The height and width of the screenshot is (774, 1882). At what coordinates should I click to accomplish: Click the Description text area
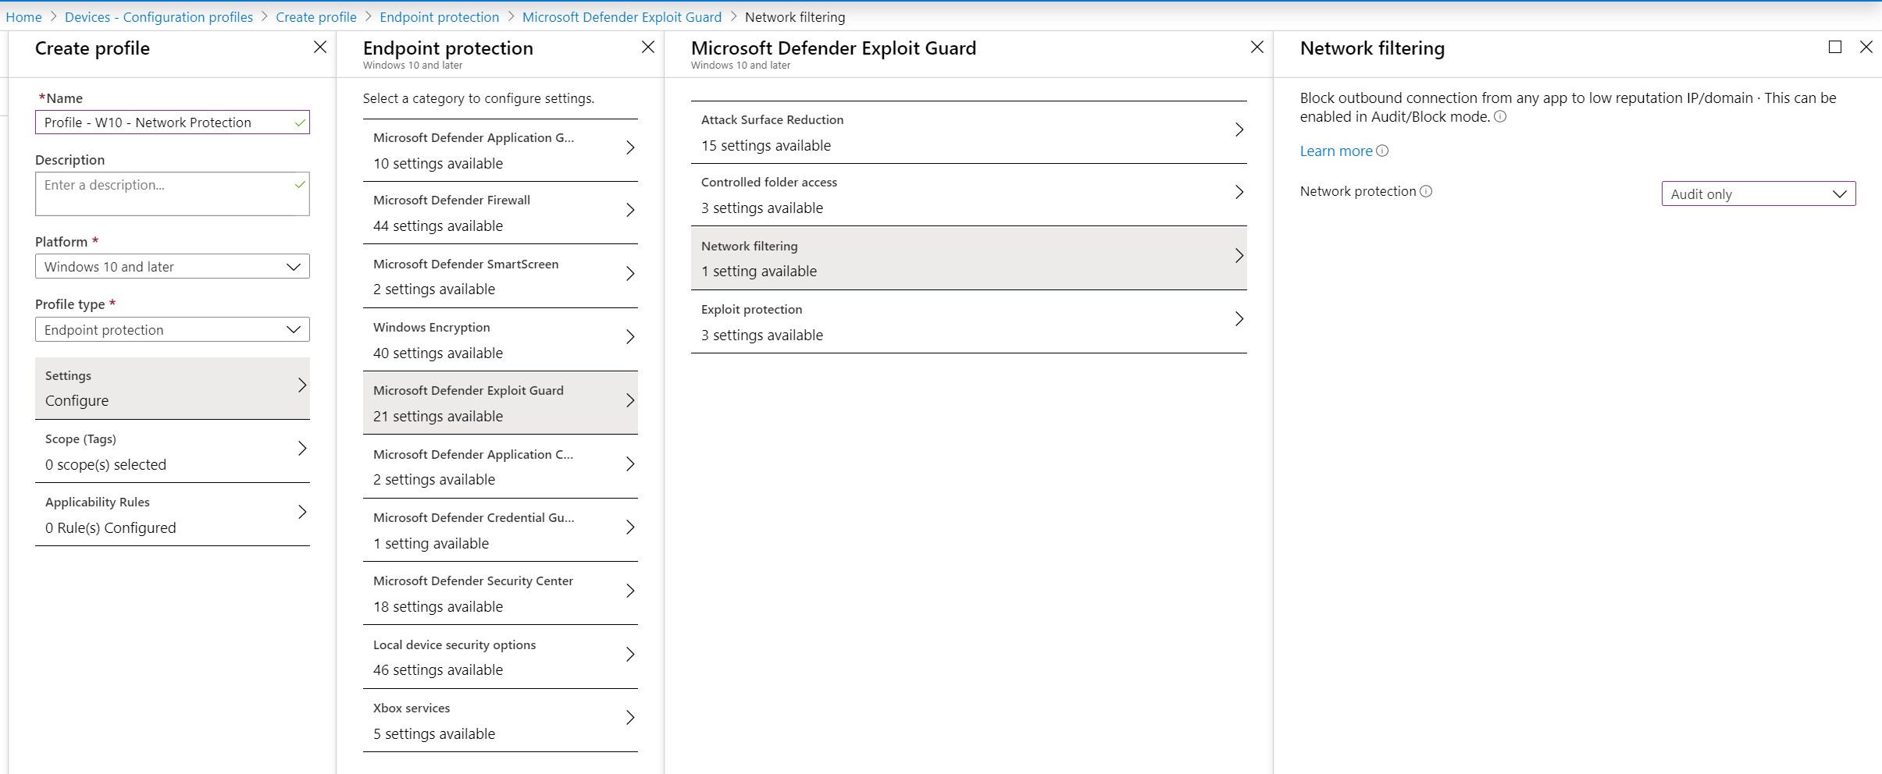tap(173, 193)
